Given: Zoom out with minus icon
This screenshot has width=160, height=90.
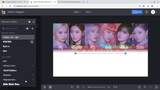Looking at the screenshot, I should click(83, 87).
